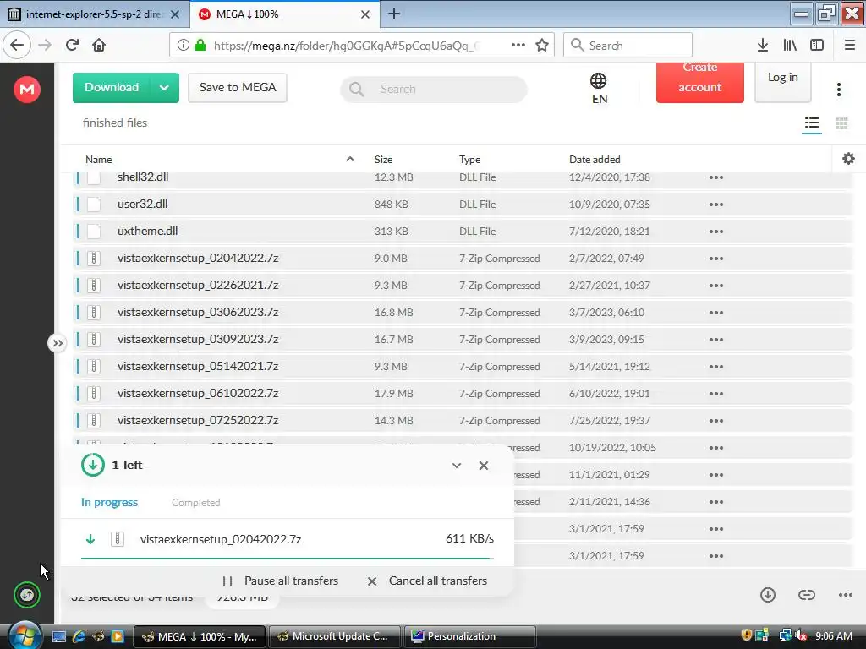Focus the Firefox search box
Screen dimensions: 866x649
tap(628, 46)
